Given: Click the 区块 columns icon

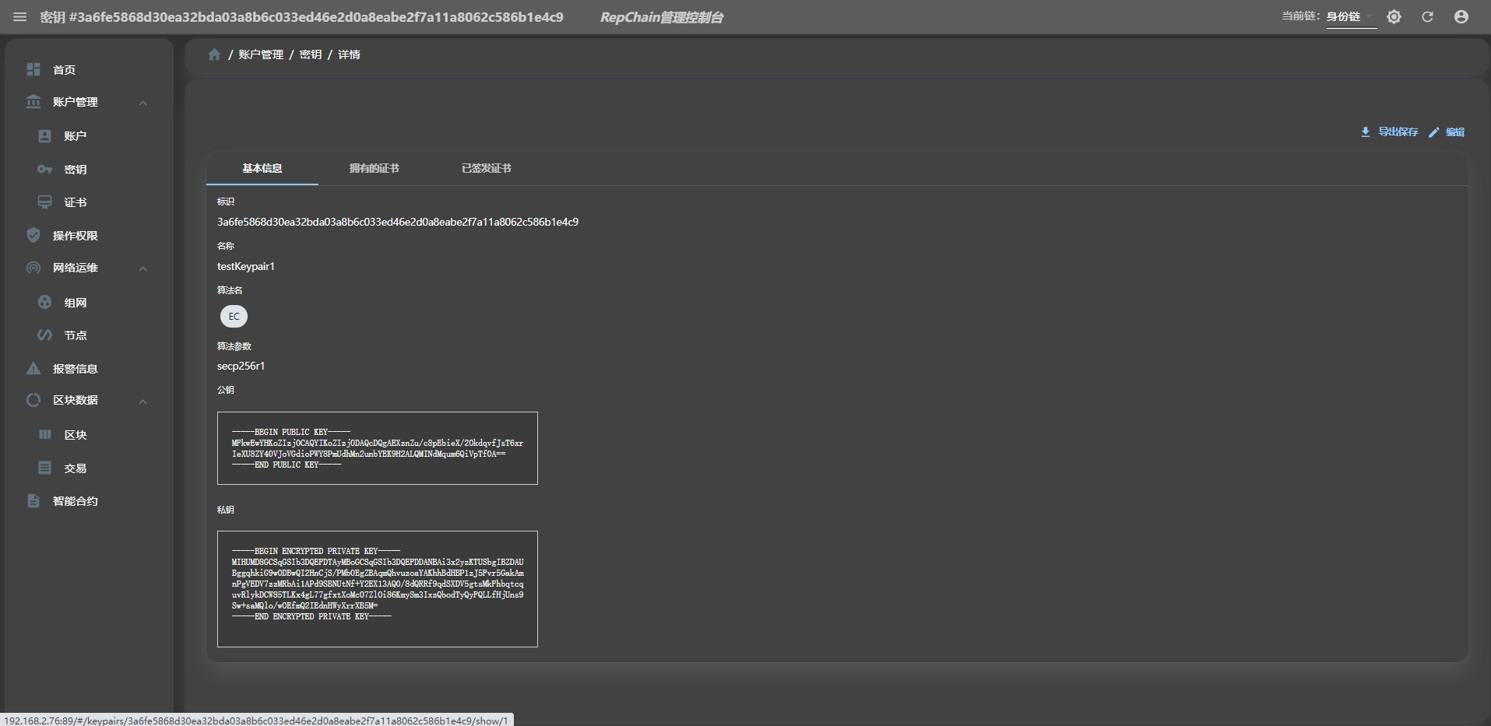Looking at the screenshot, I should coord(45,434).
